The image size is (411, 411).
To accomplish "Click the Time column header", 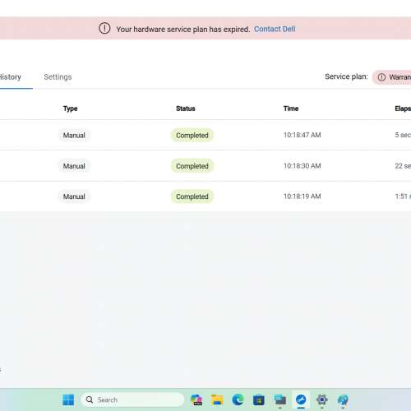I will (x=291, y=109).
